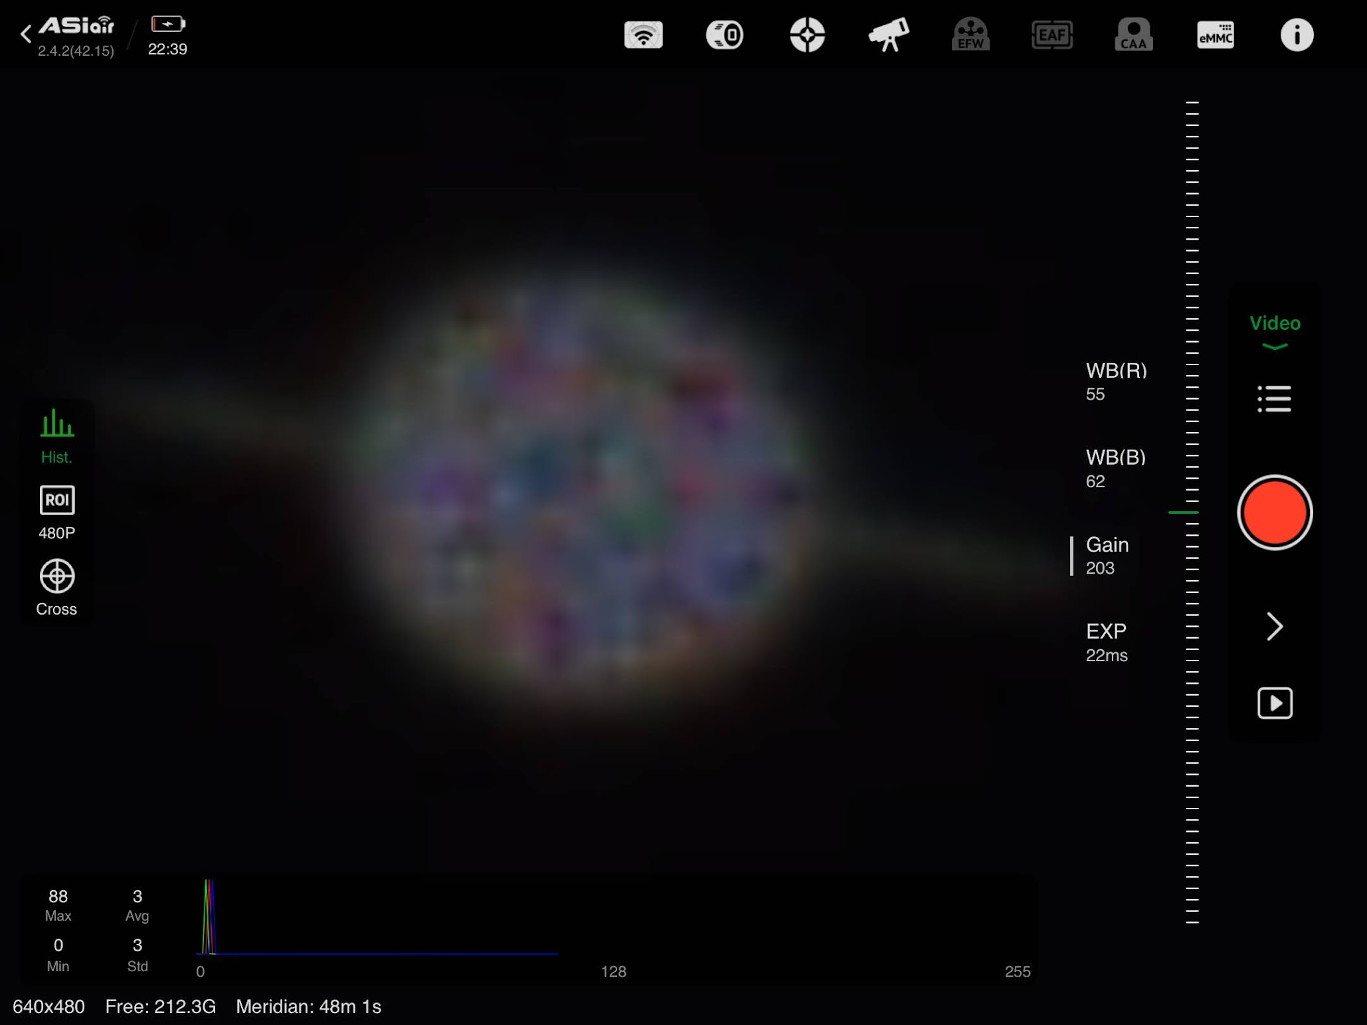Change the ROI 480P resolution
The width and height of the screenshot is (1367, 1025).
coord(56,512)
